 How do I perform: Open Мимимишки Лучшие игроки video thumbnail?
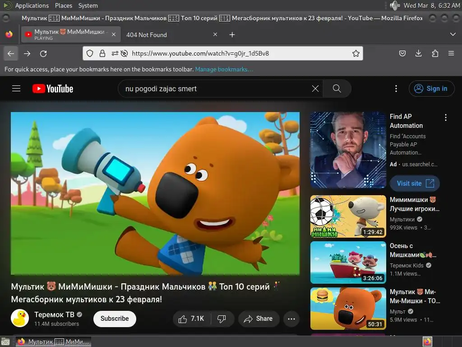point(348,216)
